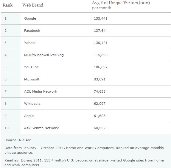Select the Wikipedia brand cell
Viewport: 171px width, 168px height.
click(32, 104)
